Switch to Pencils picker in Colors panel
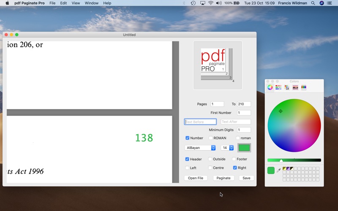This screenshot has height=211, width=338. click(303, 87)
